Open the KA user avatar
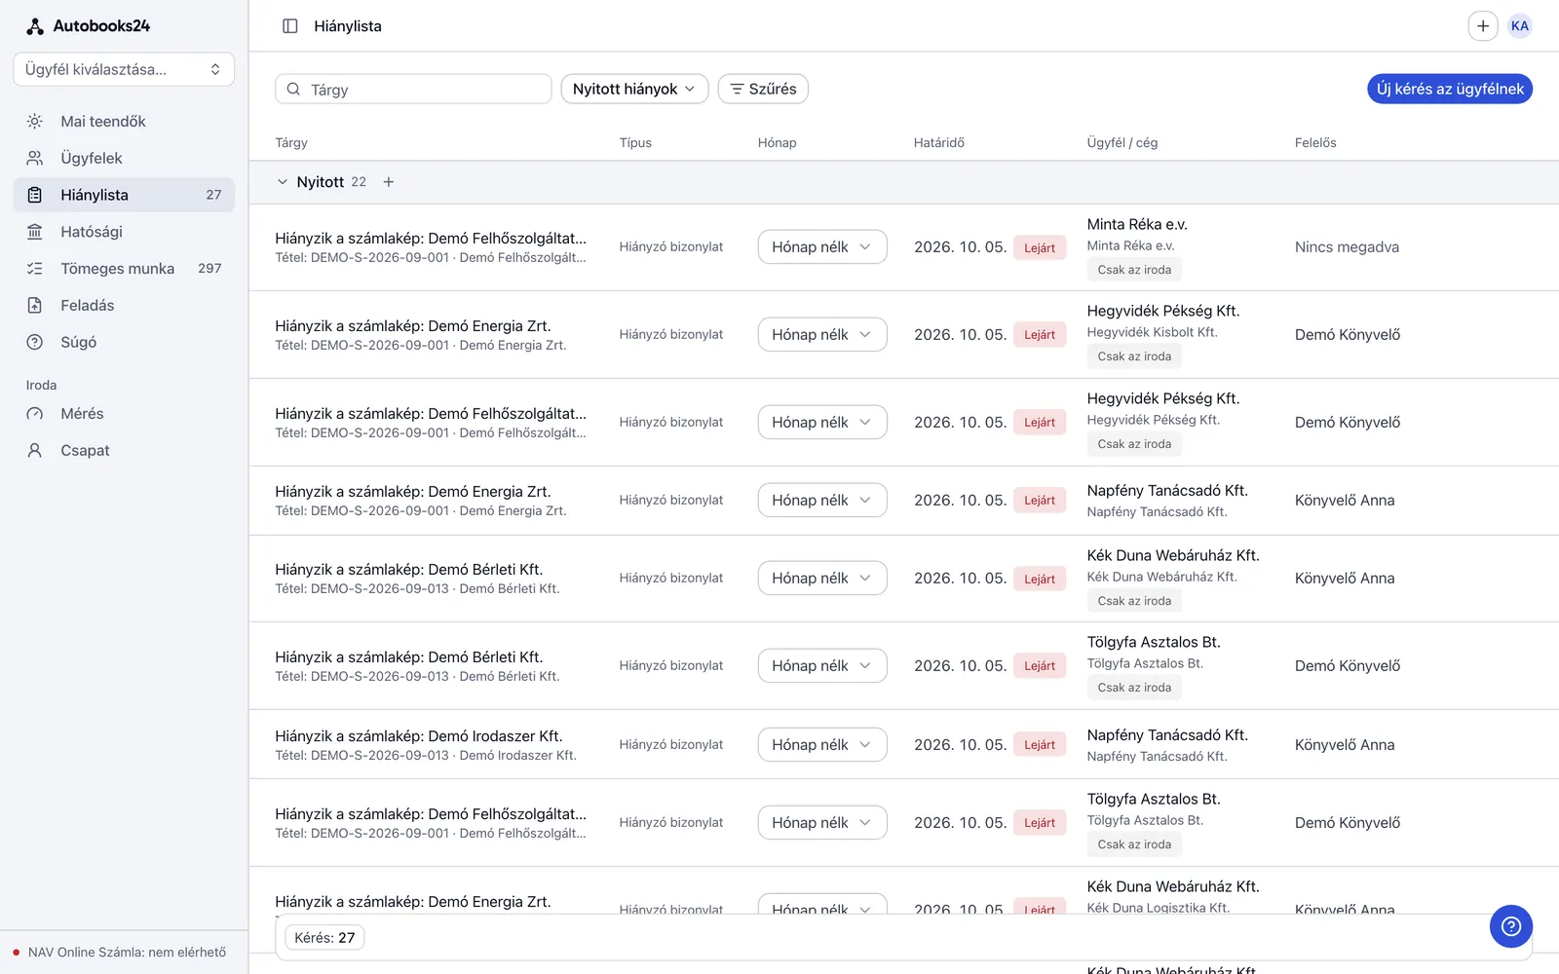1559x974 pixels. pyautogui.click(x=1519, y=26)
